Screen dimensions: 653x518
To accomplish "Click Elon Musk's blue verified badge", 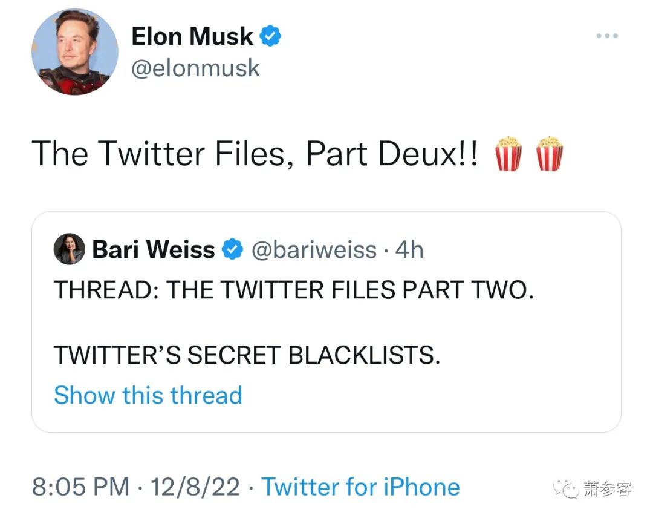I will coord(270,38).
